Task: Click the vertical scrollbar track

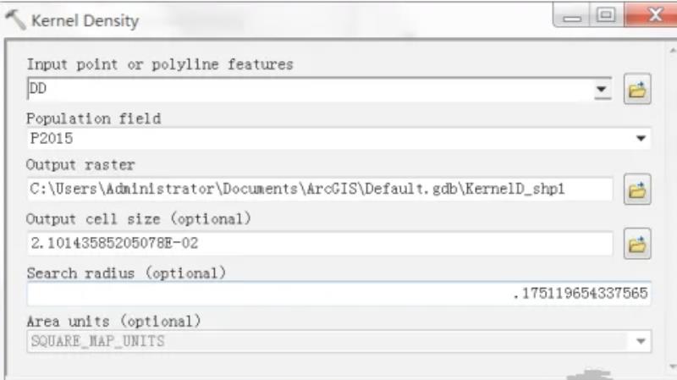Action: click(x=673, y=207)
